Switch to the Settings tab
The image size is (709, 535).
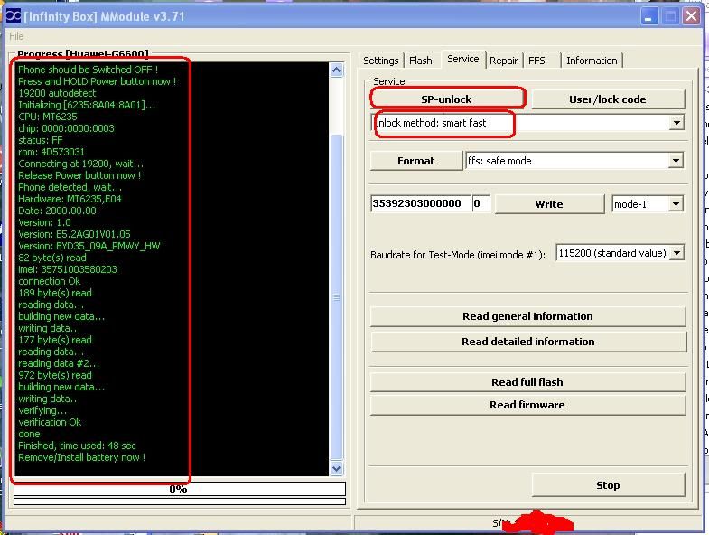coord(380,61)
